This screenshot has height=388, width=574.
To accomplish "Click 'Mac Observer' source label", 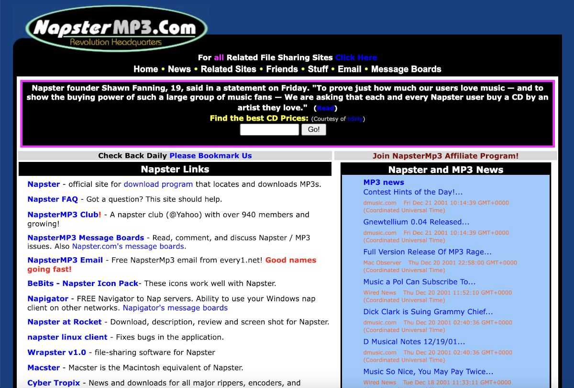I will click(x=382, y=262).
